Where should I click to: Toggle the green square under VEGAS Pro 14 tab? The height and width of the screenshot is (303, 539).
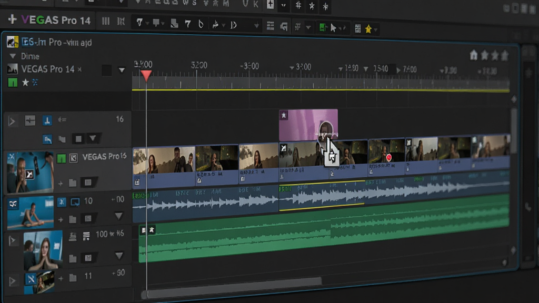pyautogui.click(x=13, y=83)
